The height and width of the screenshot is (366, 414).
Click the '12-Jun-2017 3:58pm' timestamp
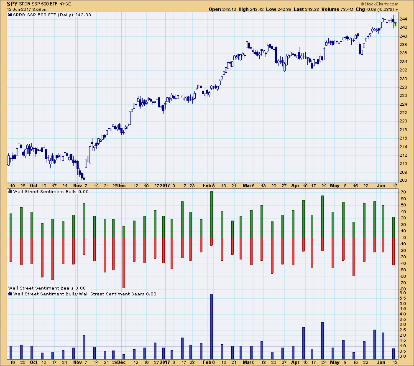pyautogui.click(x=27, y=10)
